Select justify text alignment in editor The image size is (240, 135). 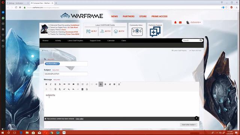tap(114, 84)
